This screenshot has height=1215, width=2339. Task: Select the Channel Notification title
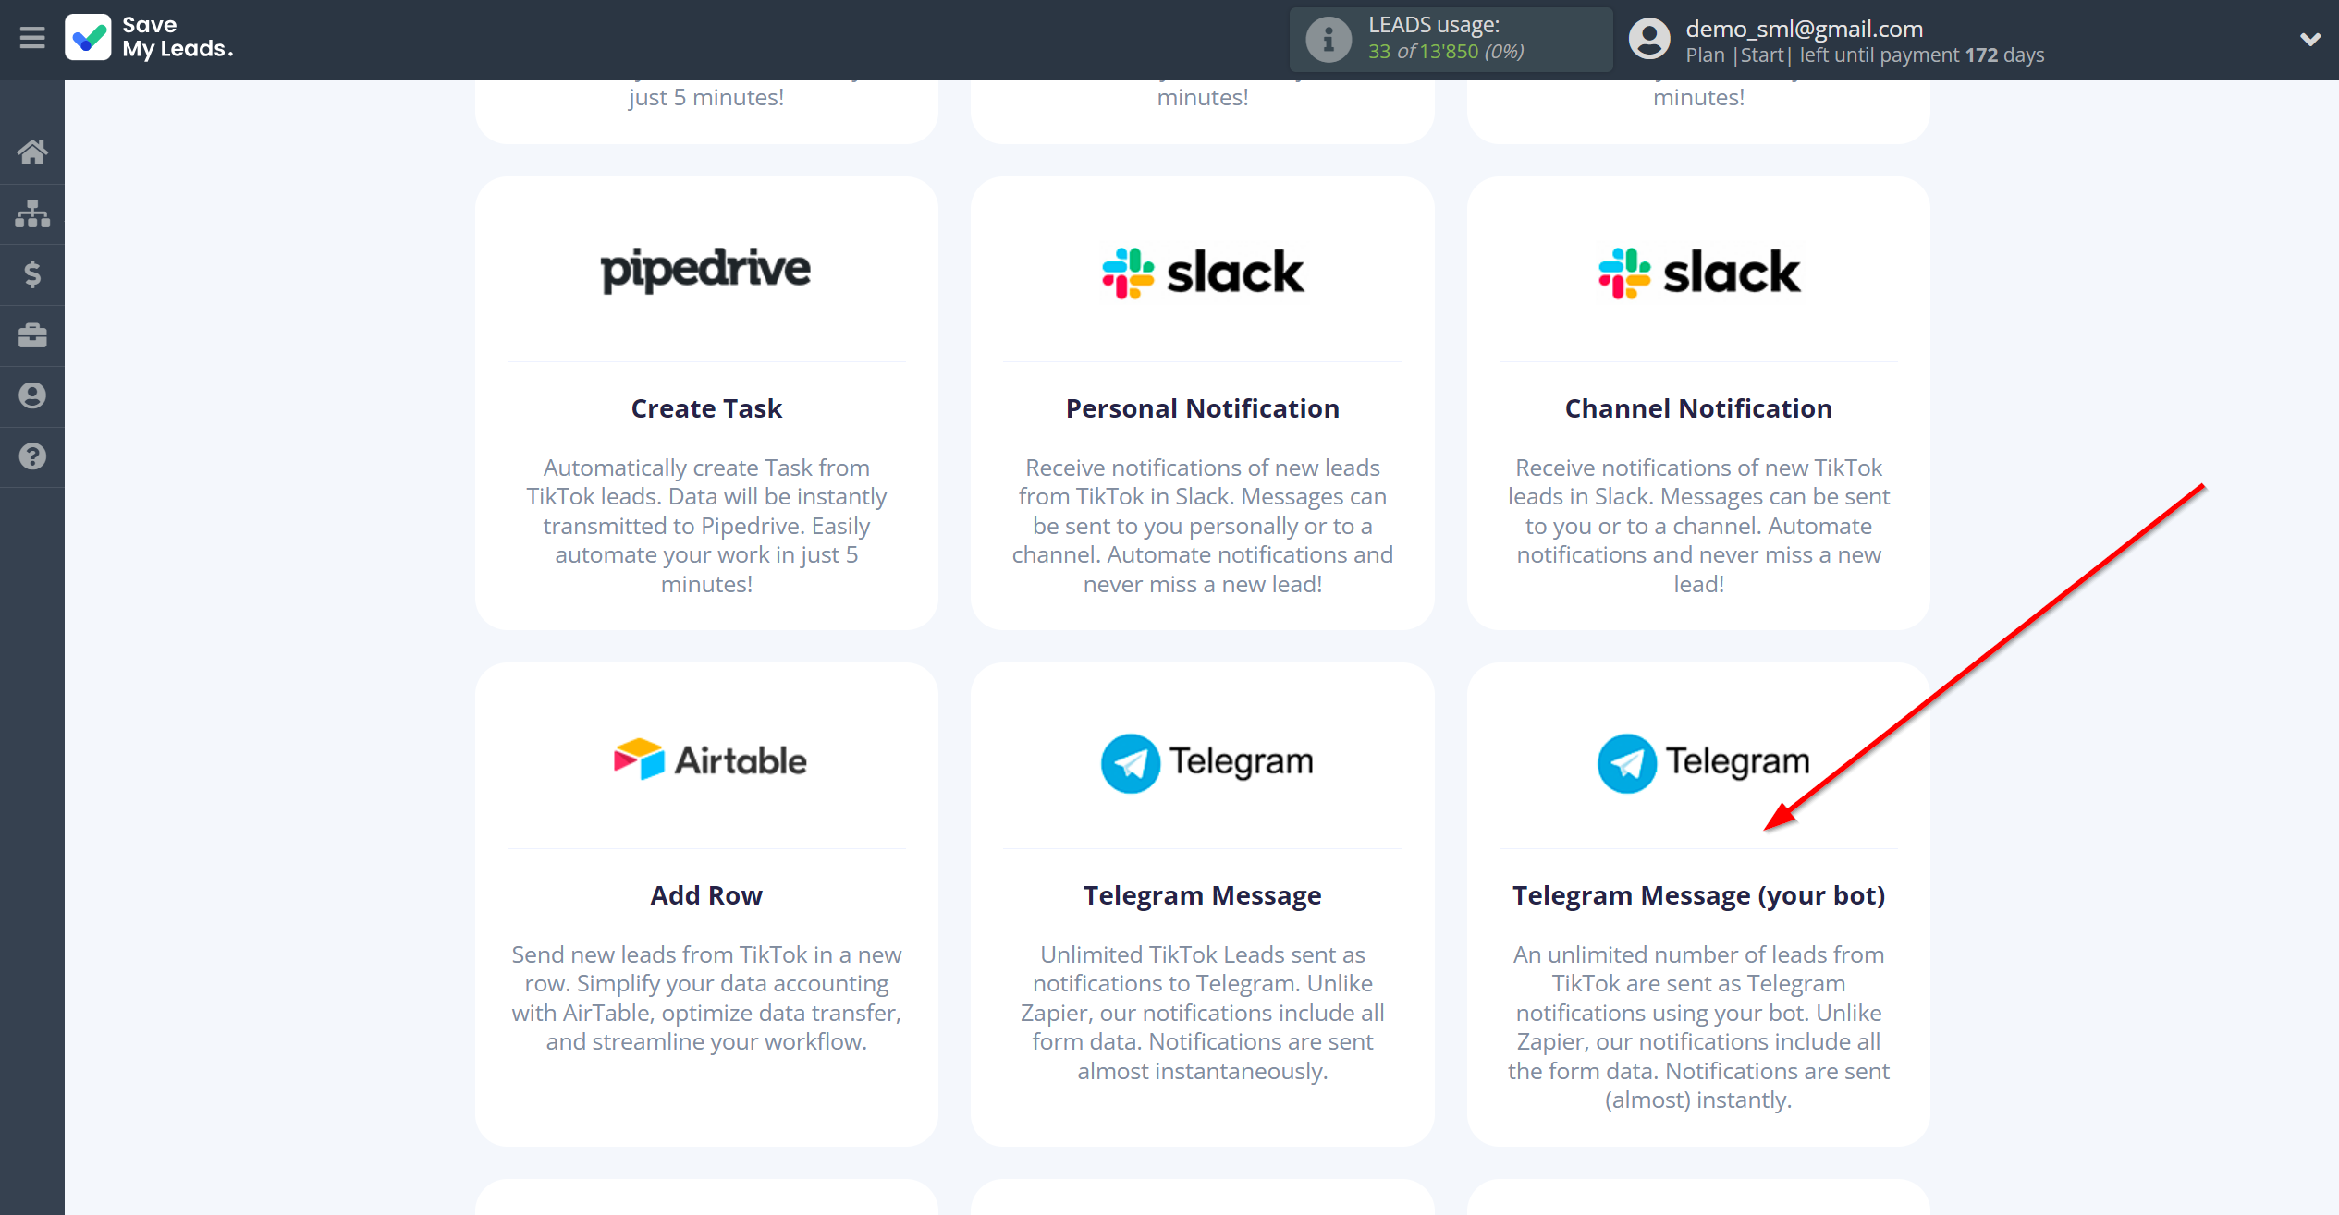point(1699,408)
